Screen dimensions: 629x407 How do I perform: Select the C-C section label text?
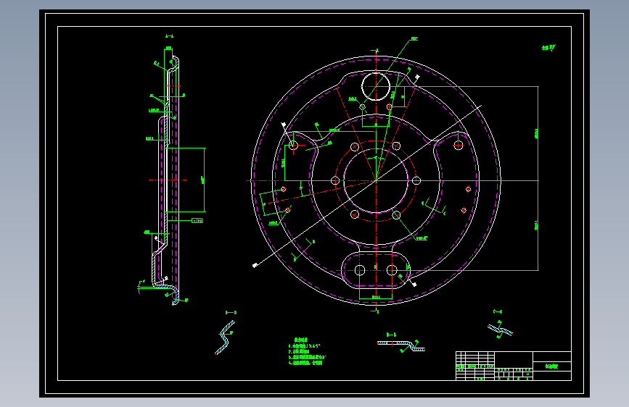(498, 311)
